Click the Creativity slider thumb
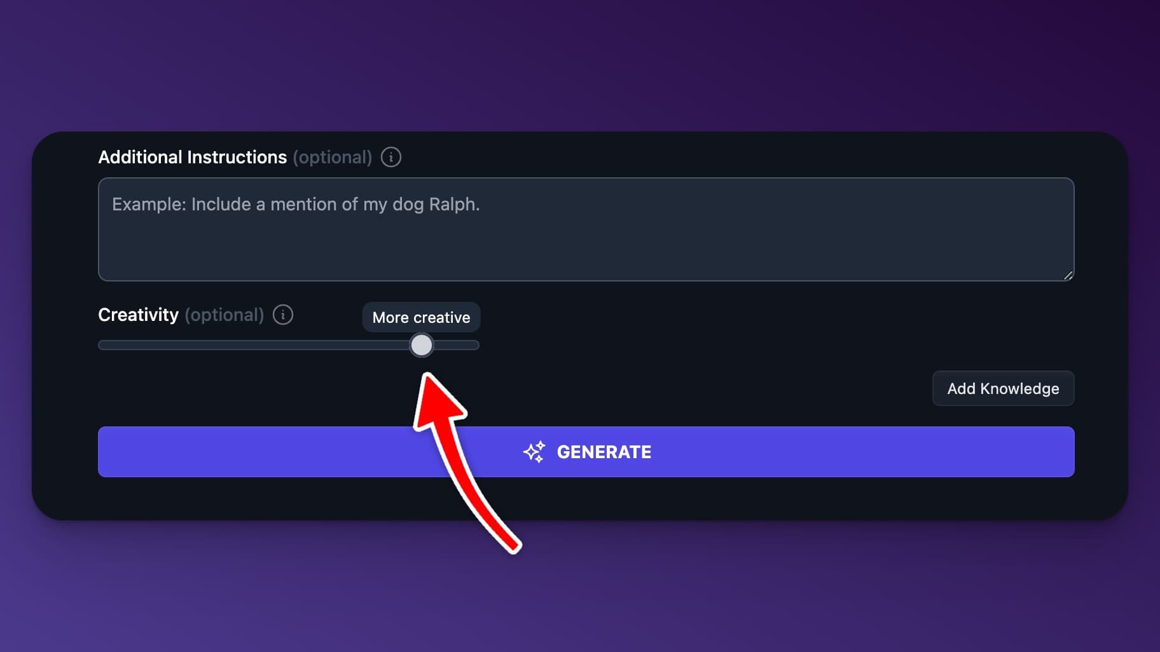 pyautogui.click(x=421, y=345)
